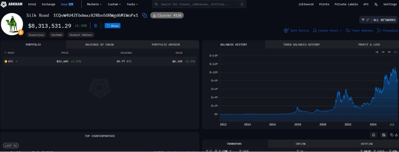This screenshot has height=152, width=399.
Task: Open the Markets dropdown menu
Action: tap(94, 4)
